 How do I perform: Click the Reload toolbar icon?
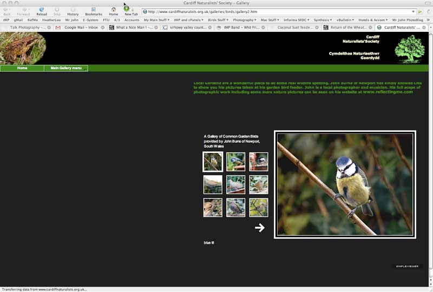pos(42,10)
